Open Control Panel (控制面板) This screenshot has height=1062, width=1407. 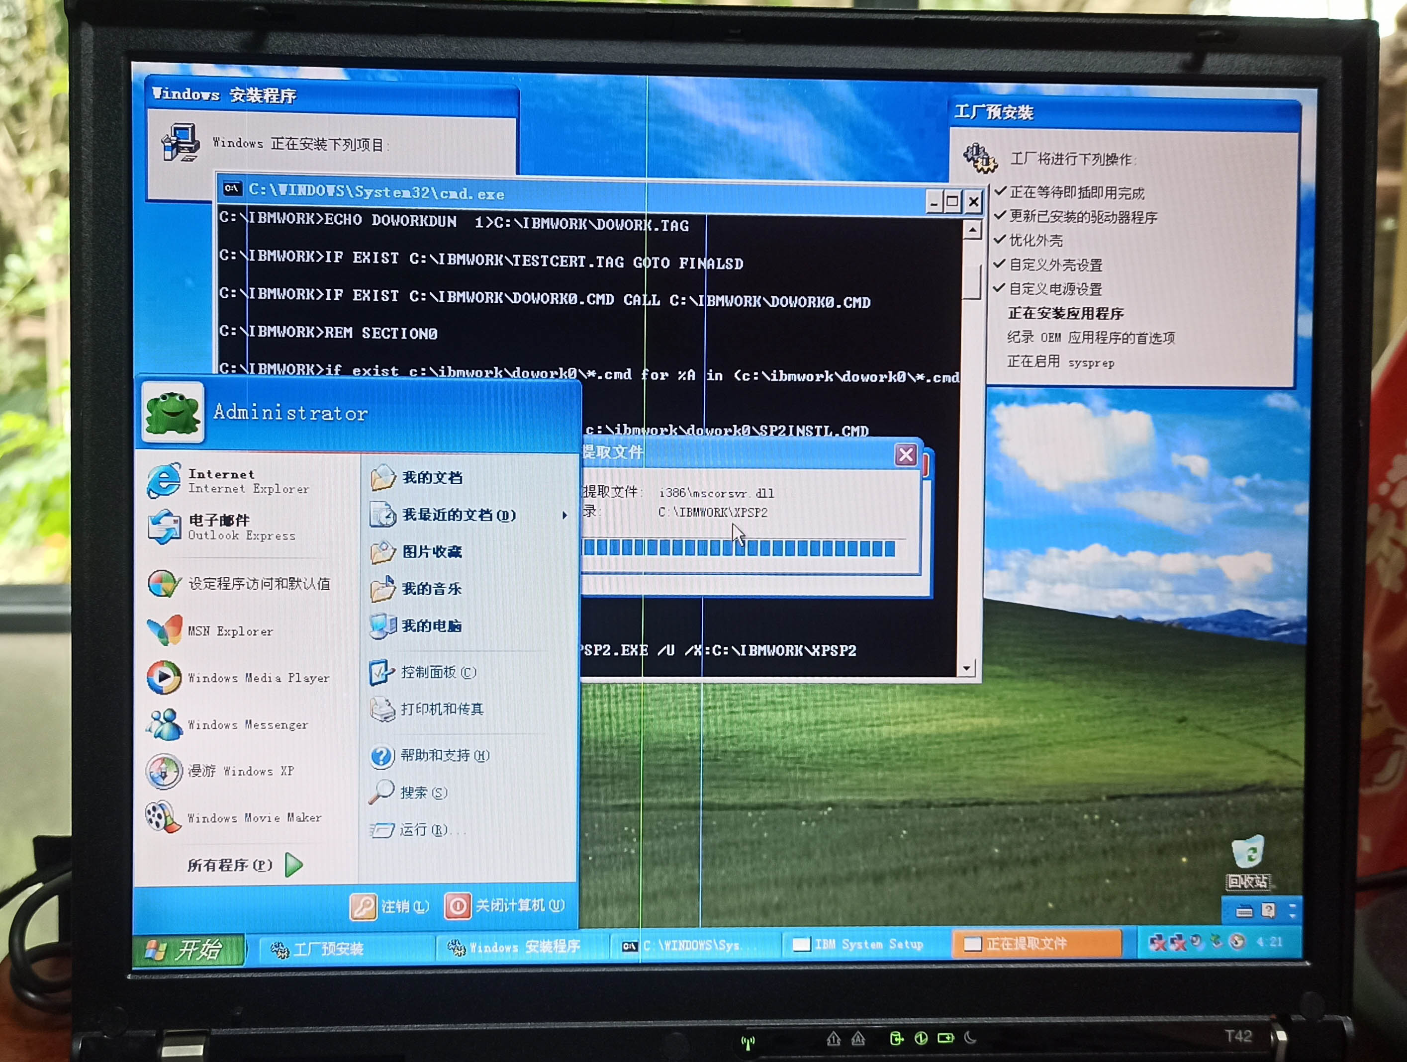click(423, 672)
